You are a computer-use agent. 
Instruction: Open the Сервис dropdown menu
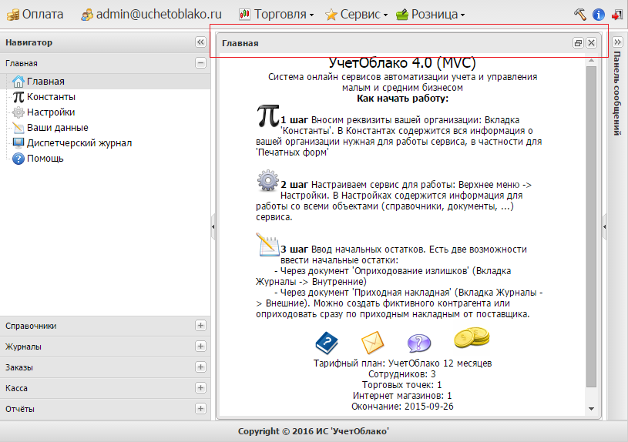(357, 15)
